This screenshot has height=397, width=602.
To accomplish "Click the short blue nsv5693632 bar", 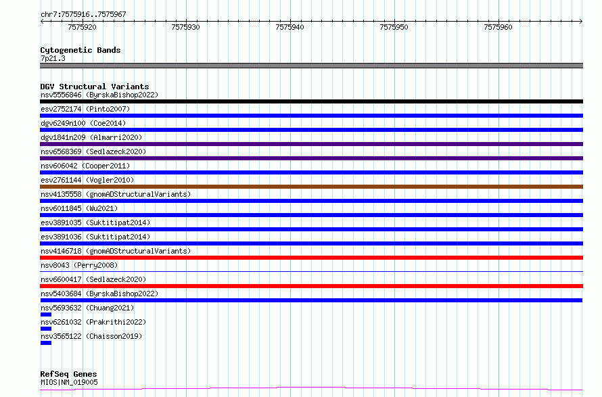I will click(x=46, y=314).
